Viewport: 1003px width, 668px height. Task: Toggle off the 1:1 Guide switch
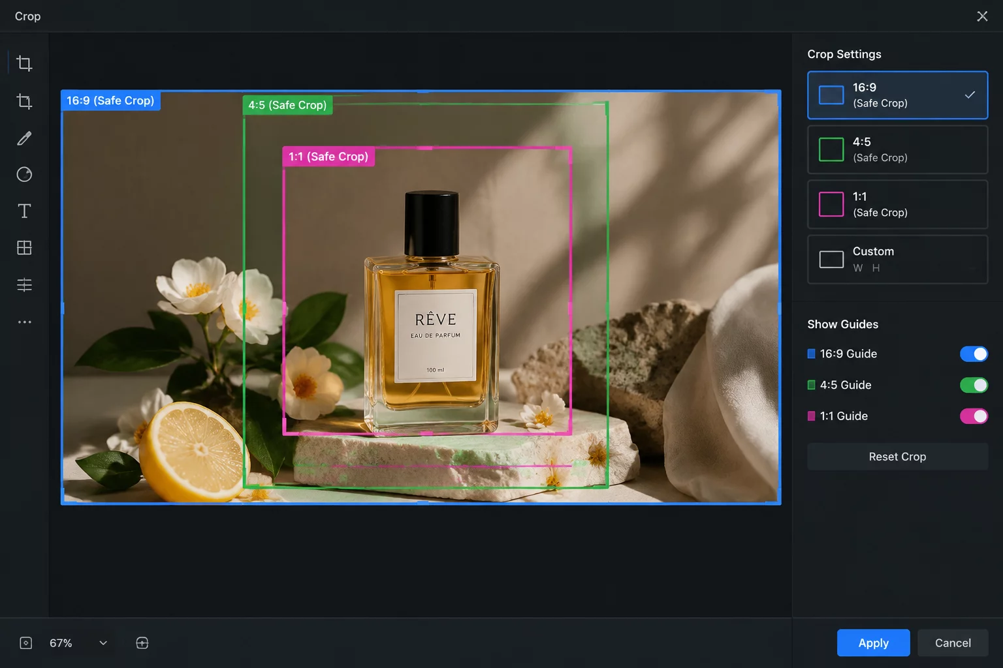coord(974,416)
